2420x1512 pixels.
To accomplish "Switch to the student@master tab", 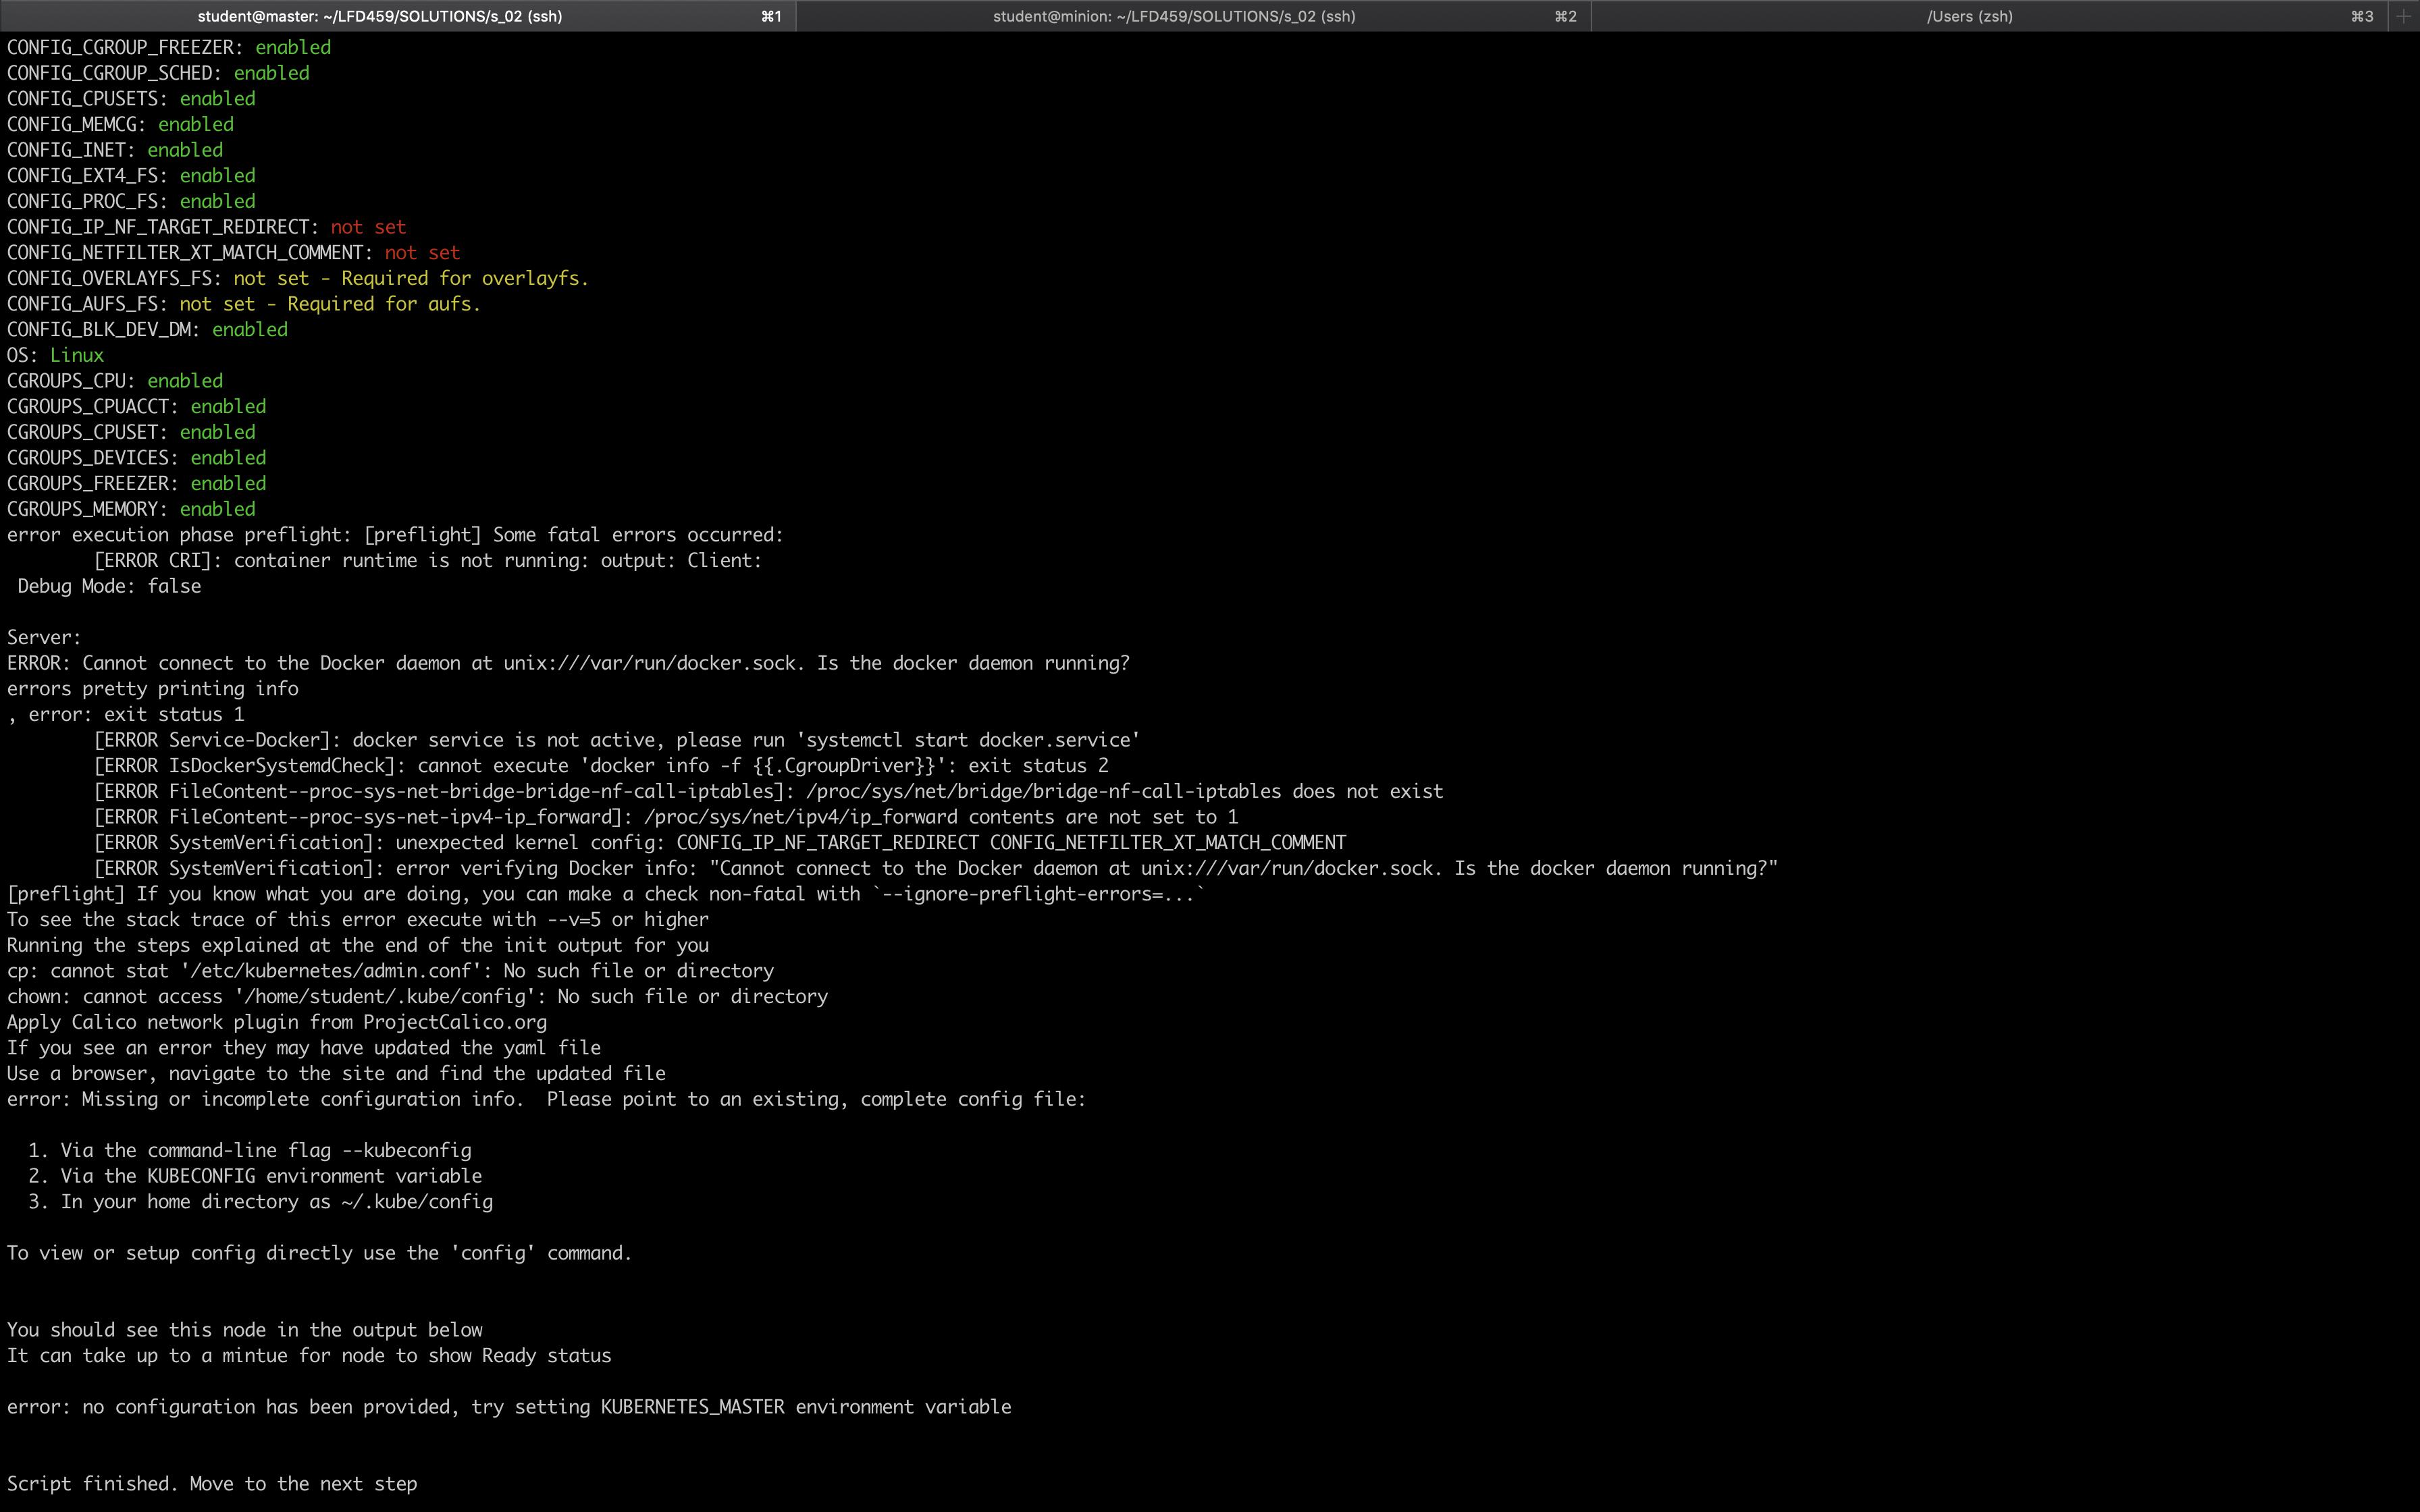I will tap(383, 16).
